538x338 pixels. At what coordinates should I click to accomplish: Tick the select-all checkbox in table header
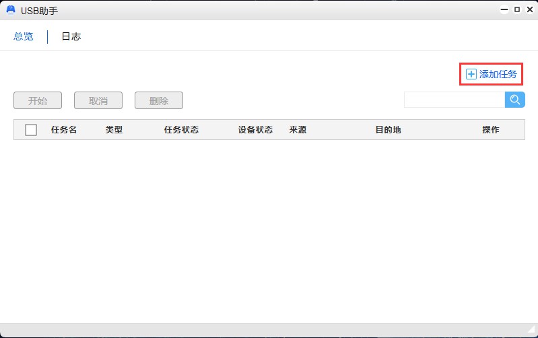coord(31,130)
